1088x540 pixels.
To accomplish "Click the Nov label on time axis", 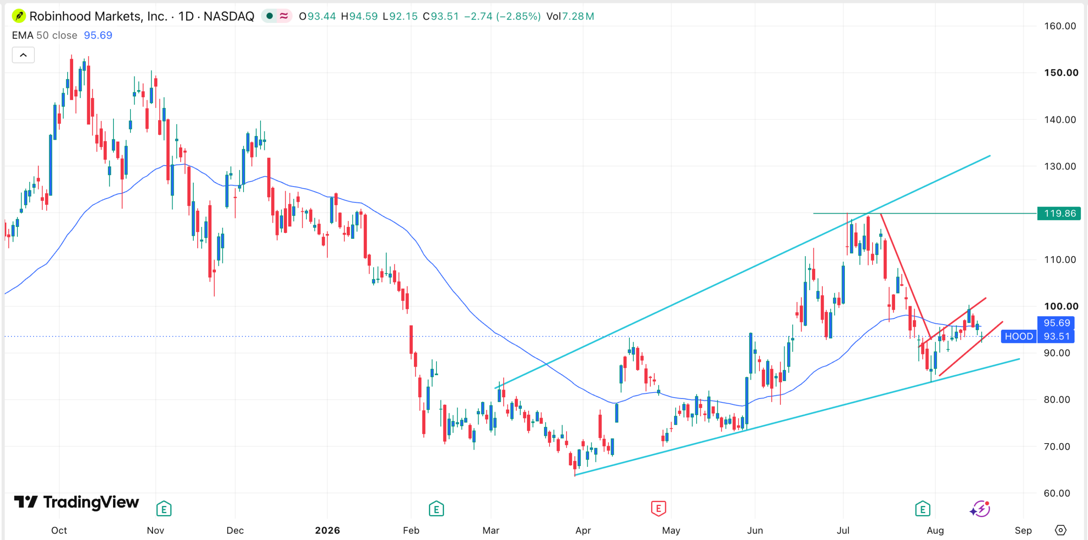I will (156, 530).
